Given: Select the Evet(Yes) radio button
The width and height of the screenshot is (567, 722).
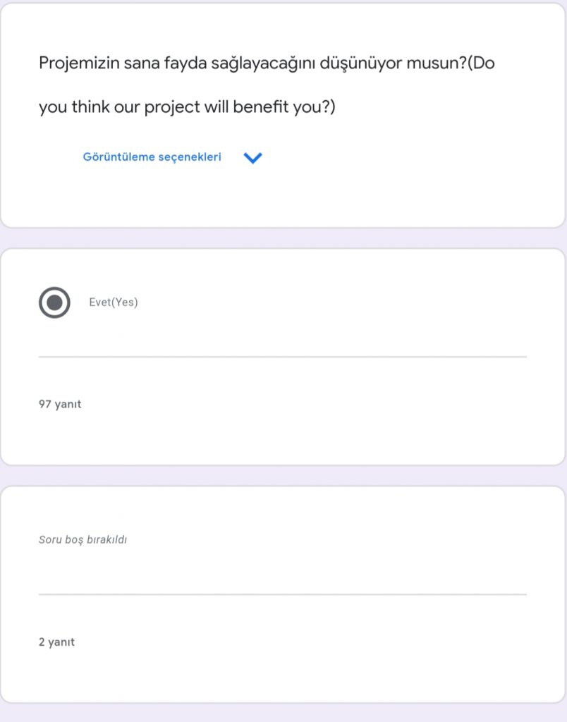Looking at the screenshot, I should tap(54, 302).
